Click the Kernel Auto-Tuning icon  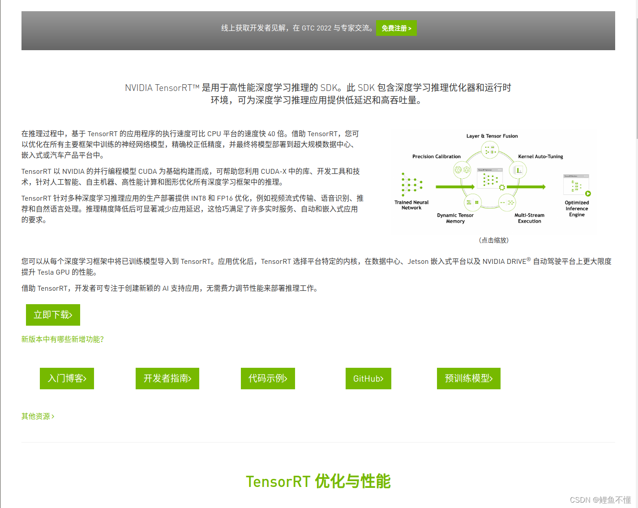[x=518, y=171]
